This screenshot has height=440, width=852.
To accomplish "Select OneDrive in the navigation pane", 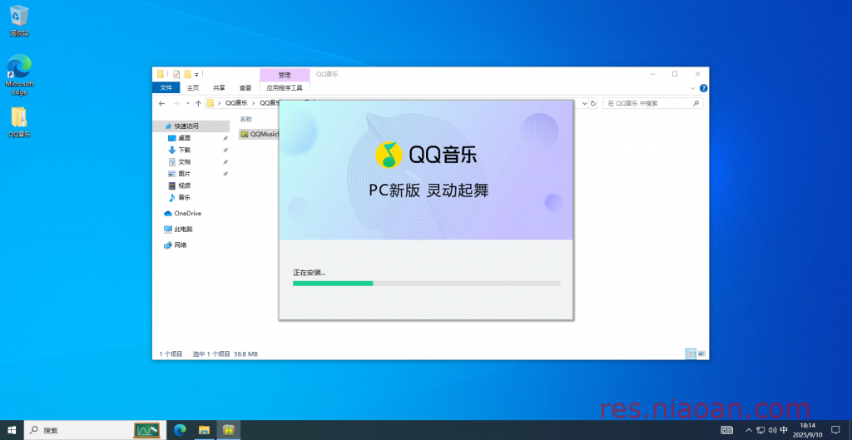I will click(182, 214).
